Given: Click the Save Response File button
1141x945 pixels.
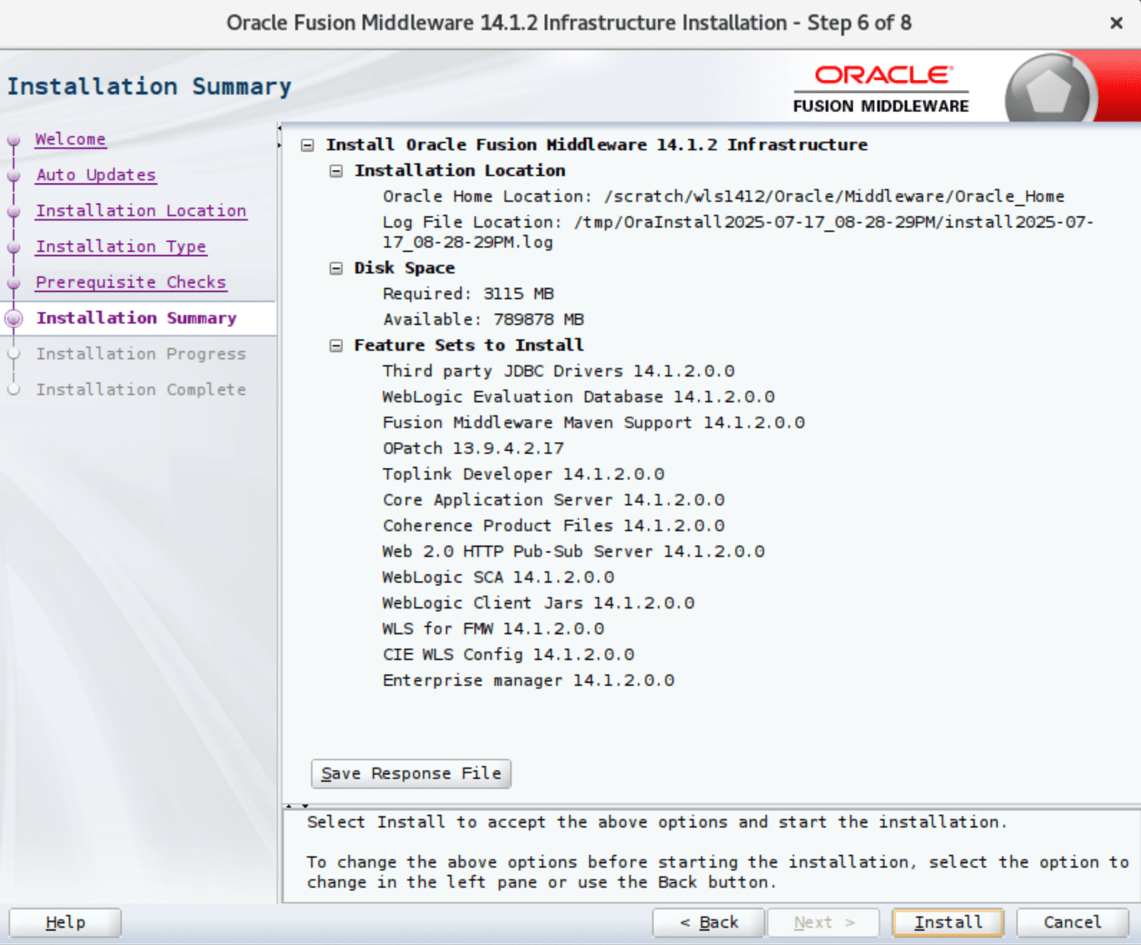Looking at the screenshot, I should [411, 773].
